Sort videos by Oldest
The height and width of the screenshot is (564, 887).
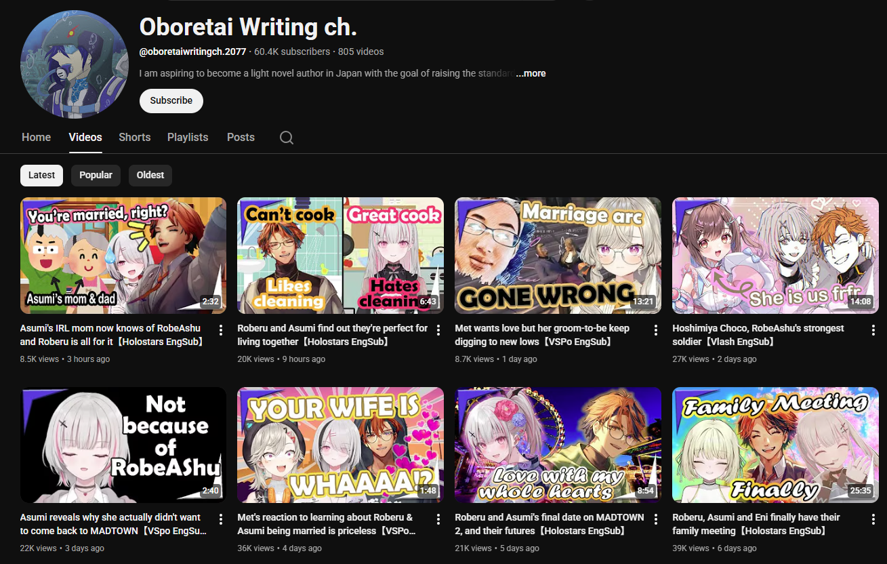click(x=150, y=175)
